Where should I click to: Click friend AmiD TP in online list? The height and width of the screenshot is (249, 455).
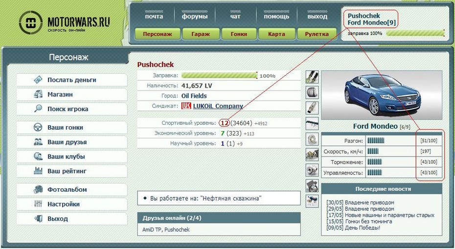152,229
